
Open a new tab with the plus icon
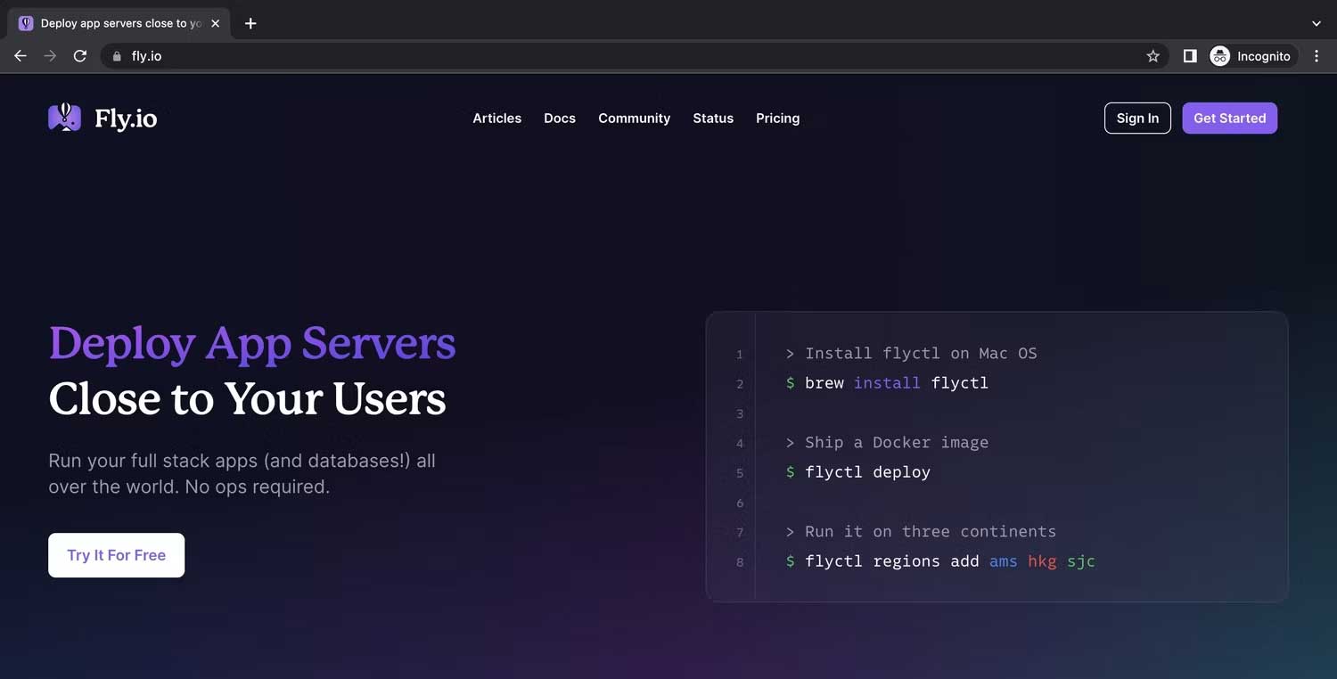click(250, 23)
